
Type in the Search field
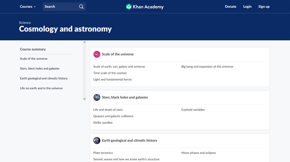[61, 7]
